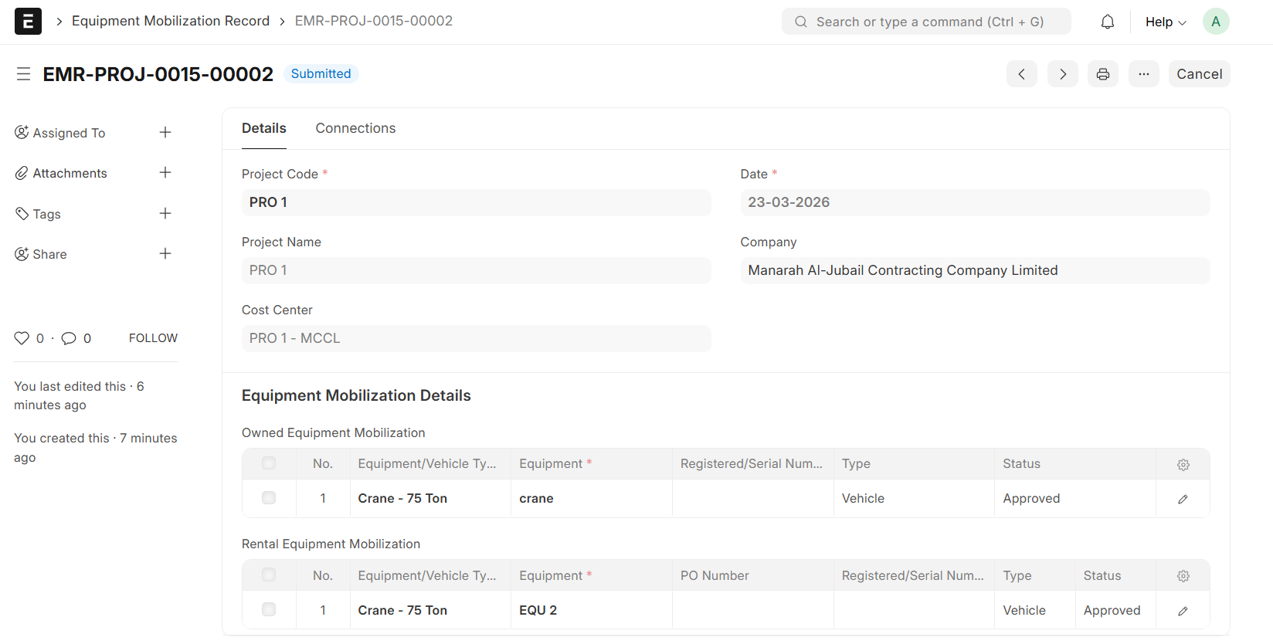Switch to the Connections tab

355,128
